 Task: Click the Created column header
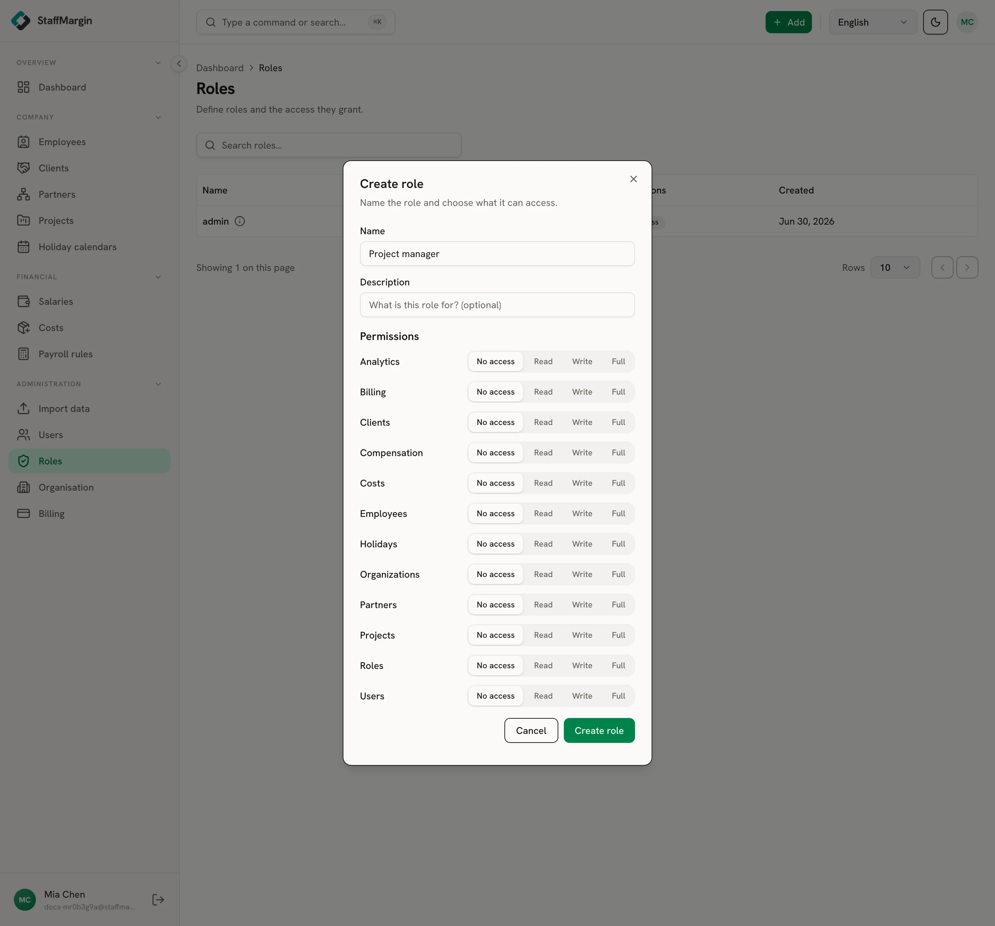pyautogui.click(x=796, y=190)
